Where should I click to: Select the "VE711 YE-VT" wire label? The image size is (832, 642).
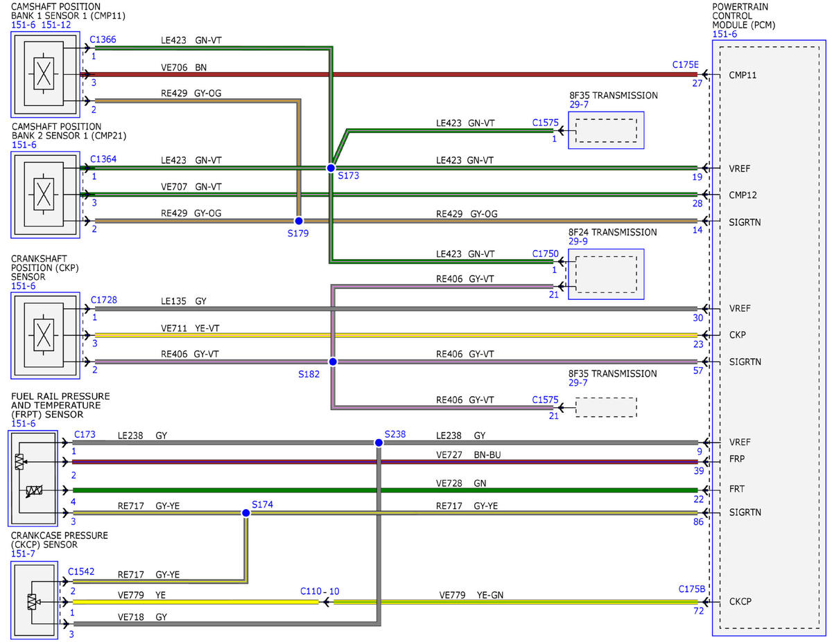[191, 328]
